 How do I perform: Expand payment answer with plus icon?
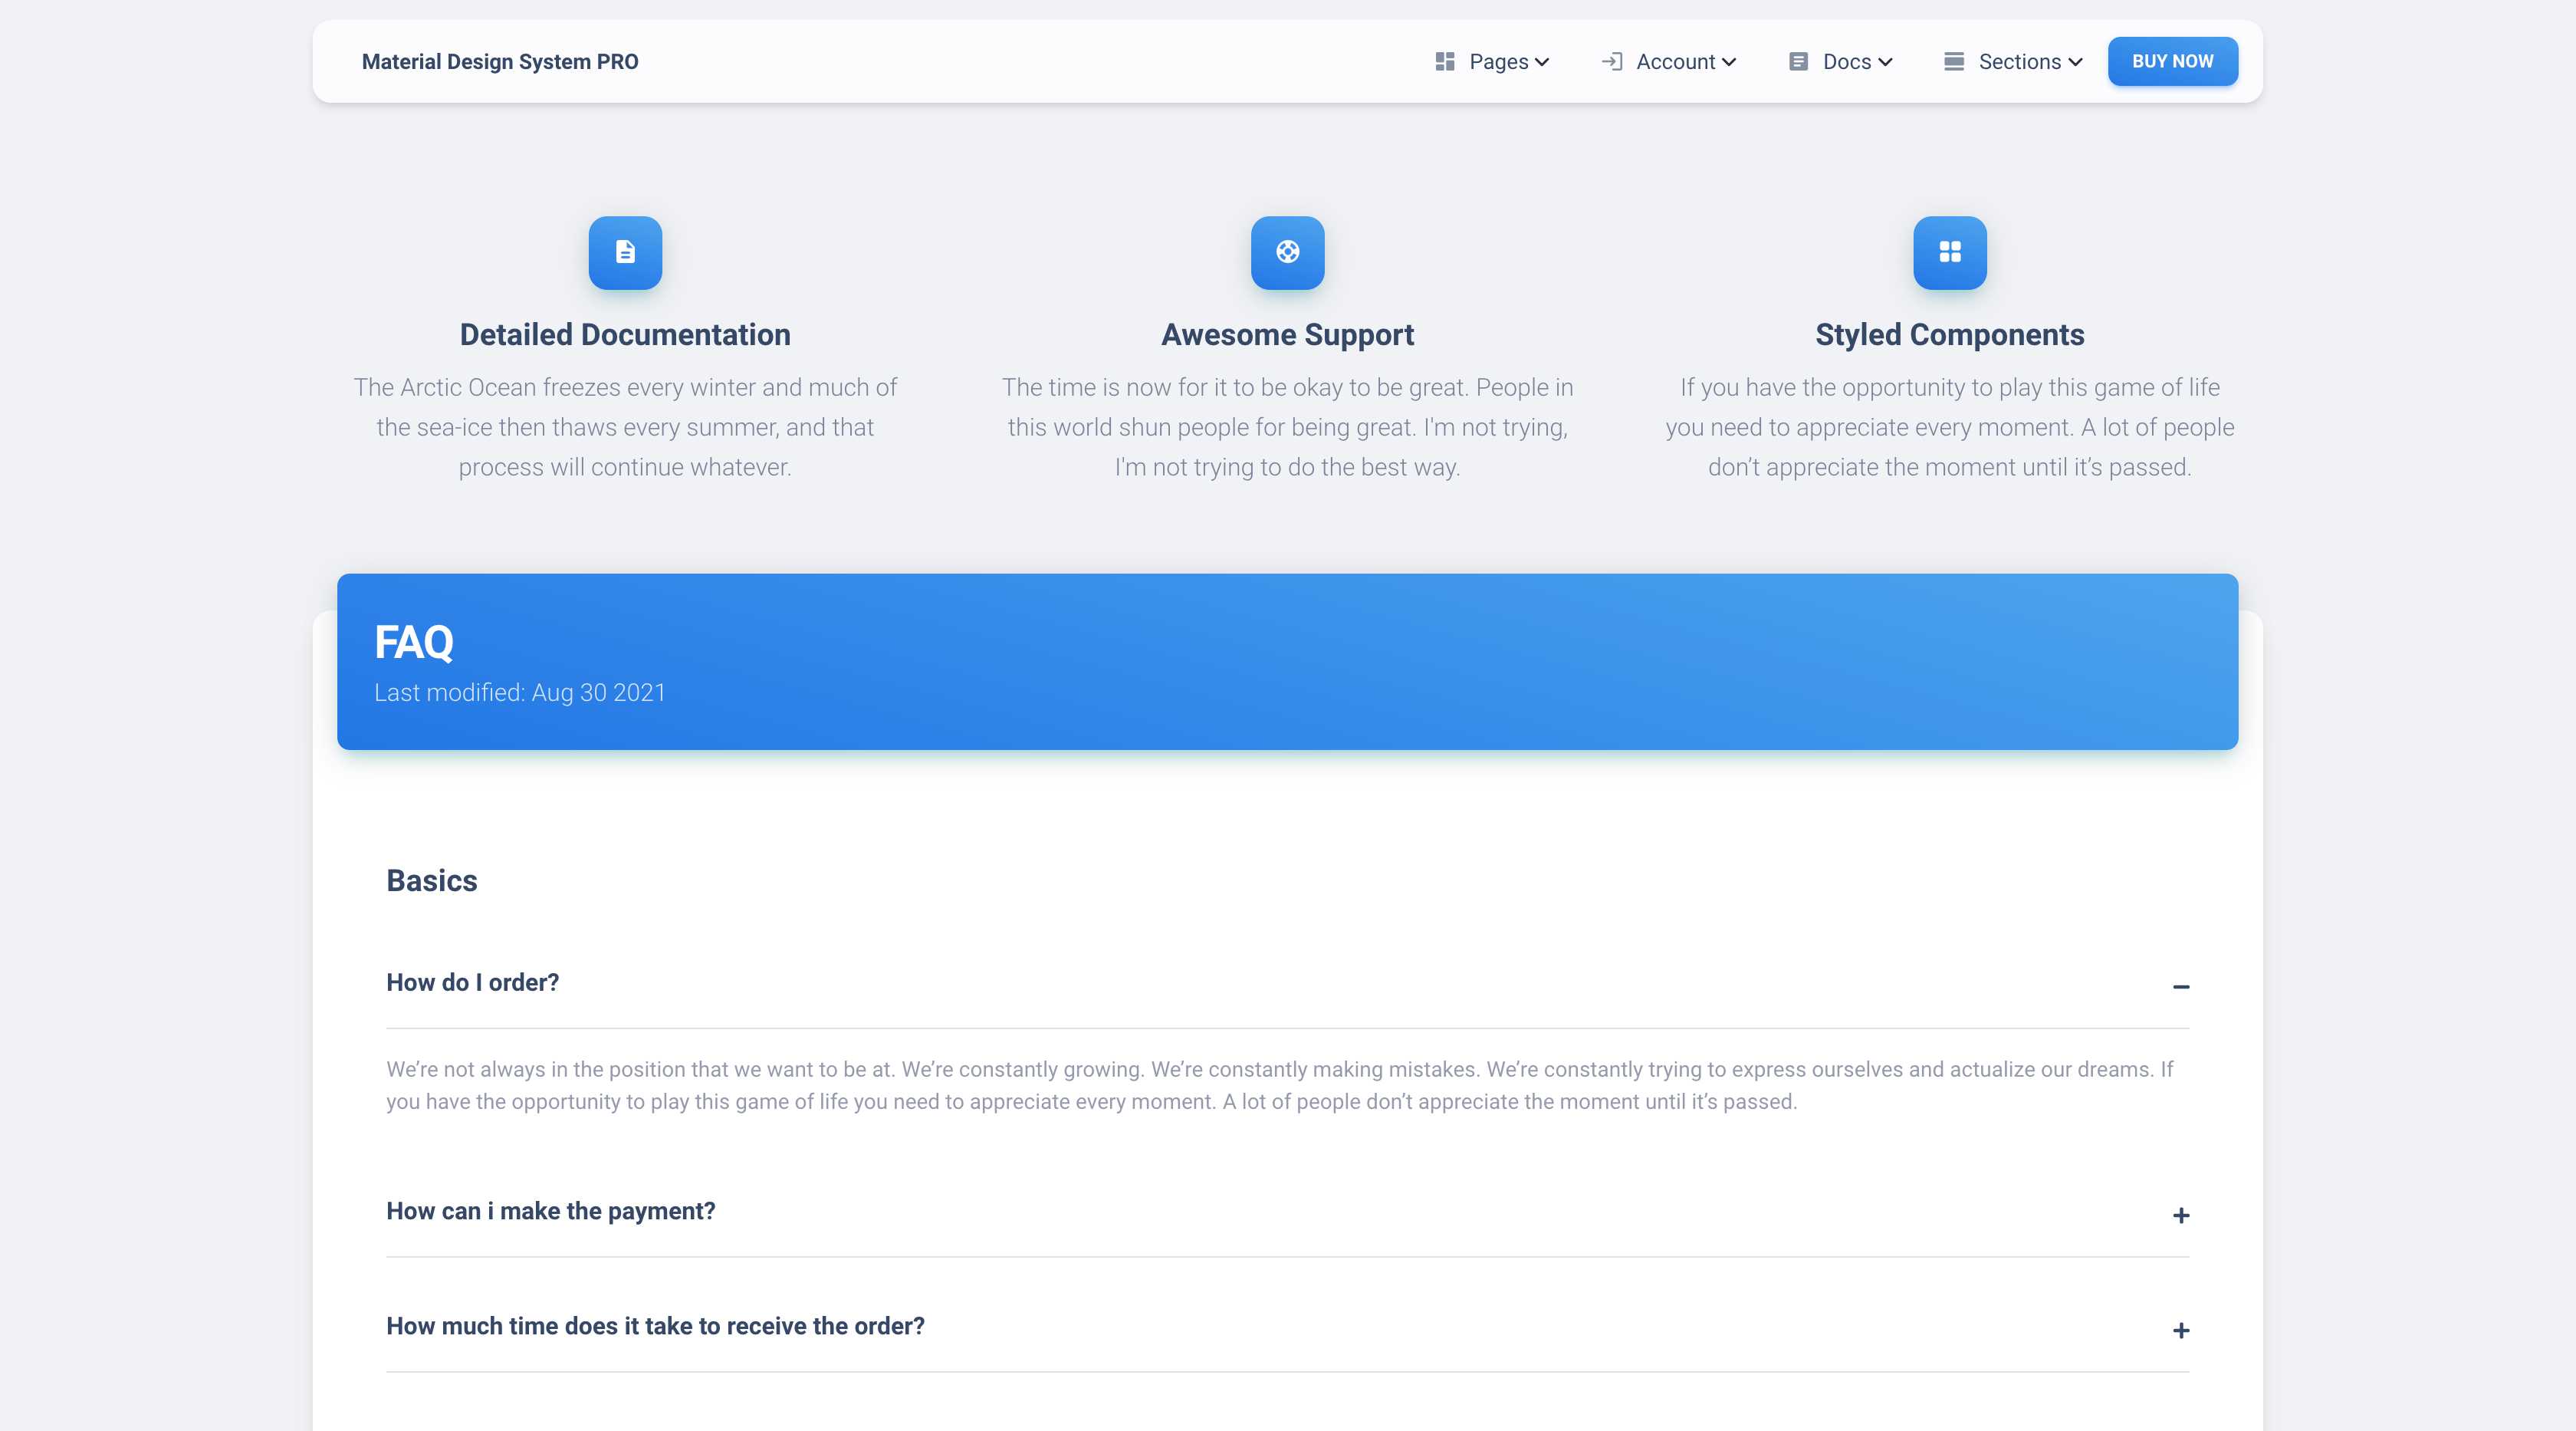tap(2180, 1216)
